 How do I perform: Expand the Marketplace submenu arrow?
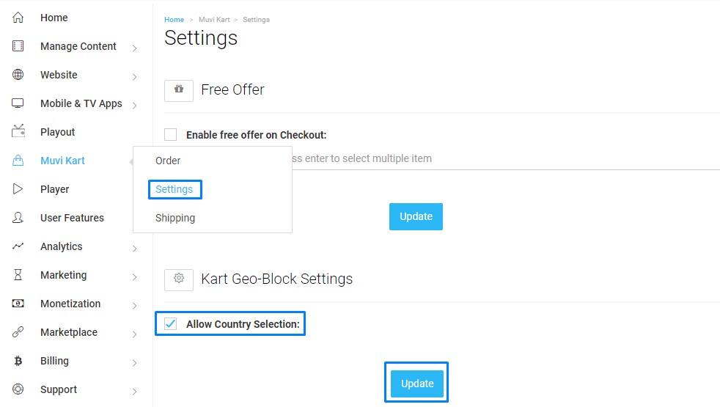(x=134, y=334)
